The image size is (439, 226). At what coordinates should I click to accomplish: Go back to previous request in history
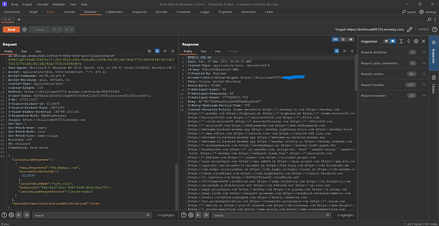(x=54, y=29)
